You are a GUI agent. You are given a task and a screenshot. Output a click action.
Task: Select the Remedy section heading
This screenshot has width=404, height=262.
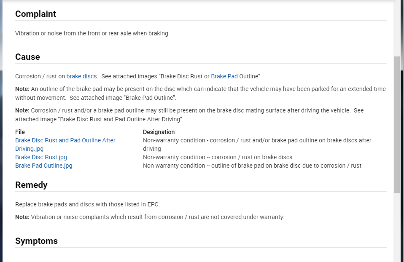pyautogui.click(x=31, y=185)
